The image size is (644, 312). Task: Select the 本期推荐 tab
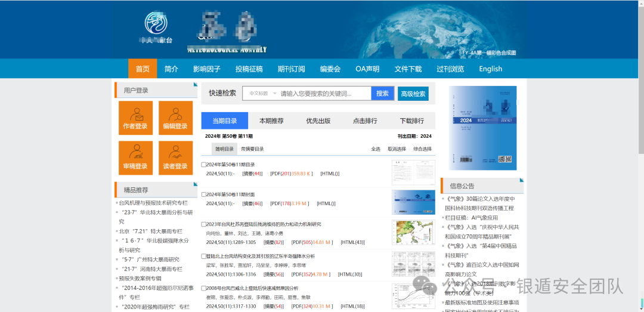point(271,121)
